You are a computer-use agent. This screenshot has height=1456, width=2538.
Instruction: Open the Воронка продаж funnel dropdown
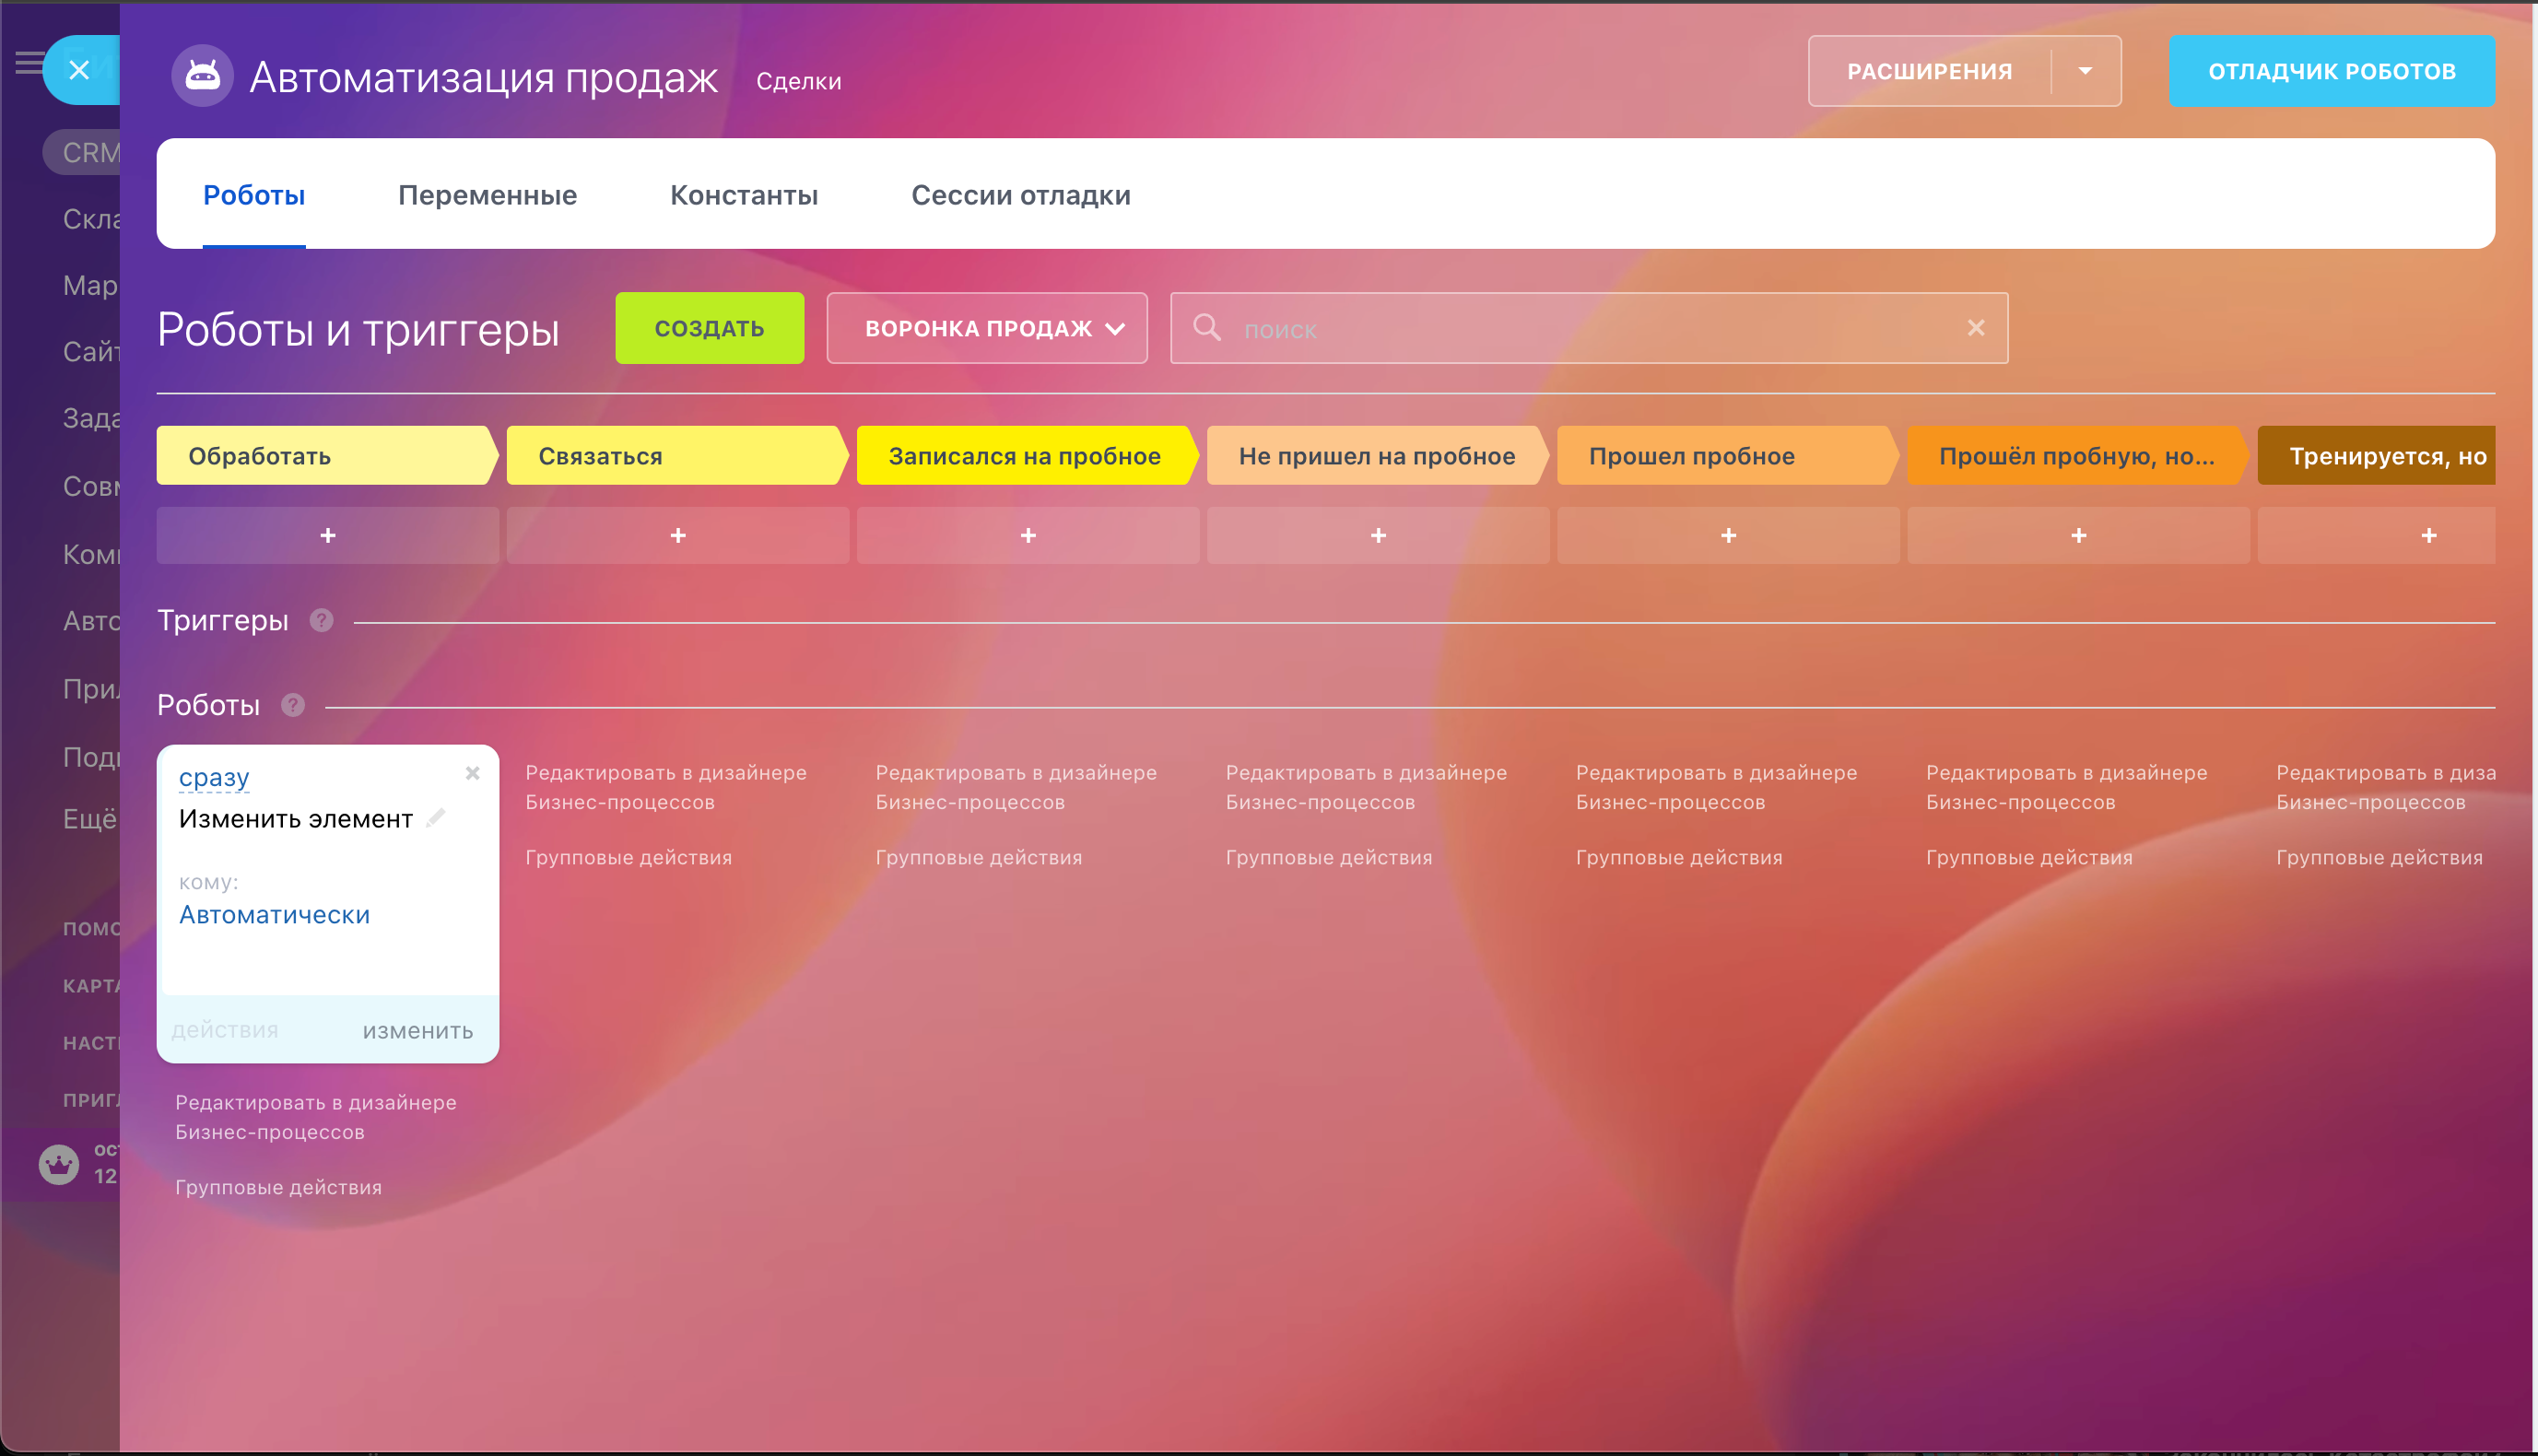tap(986, 328)
